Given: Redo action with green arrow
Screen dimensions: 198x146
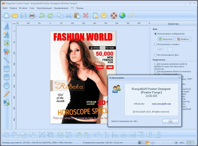Looking at the screenshot, I should (50, 15).
